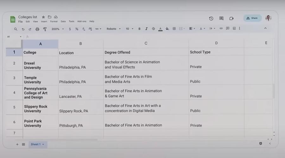Open vertical align dropdown
The height and width of the screenshot is (158, 285).
click(x=202, y=28)
